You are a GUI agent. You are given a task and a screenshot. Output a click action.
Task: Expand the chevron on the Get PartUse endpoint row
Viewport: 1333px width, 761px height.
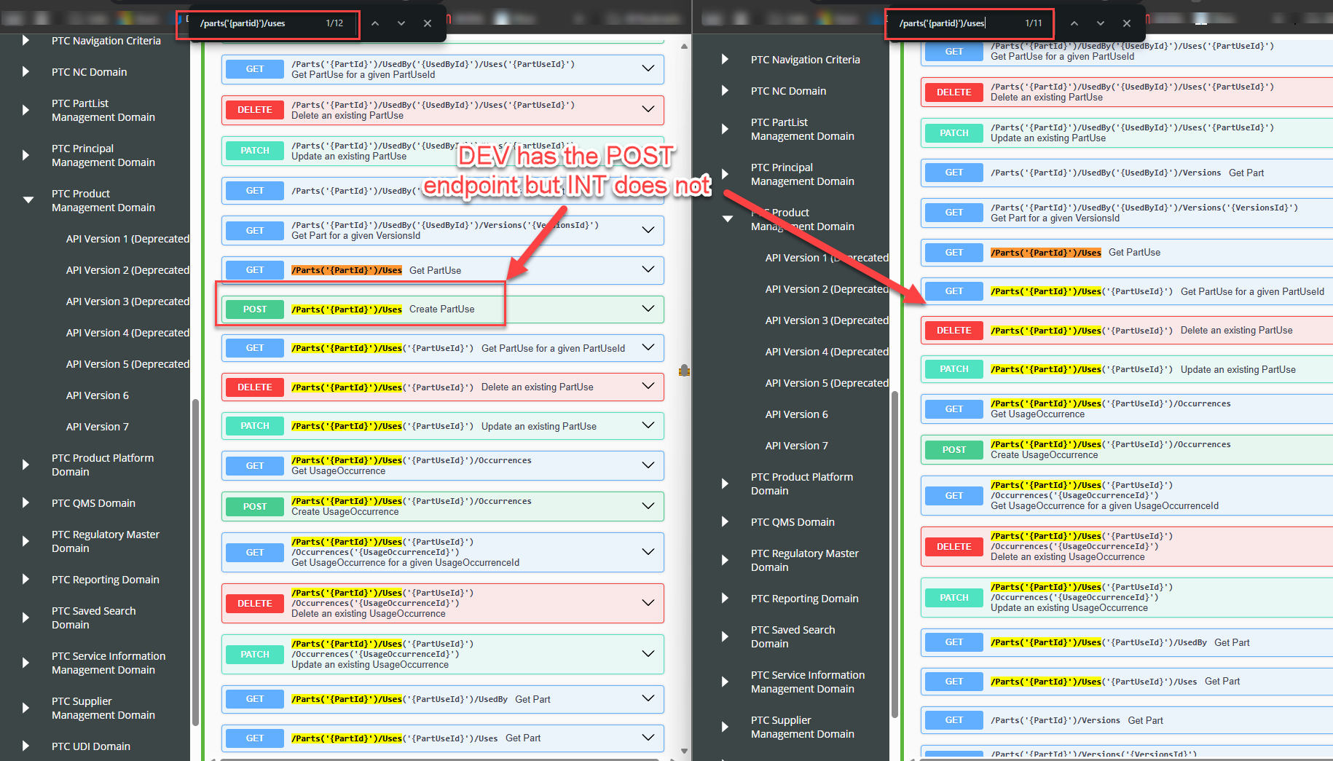point(648,270)
